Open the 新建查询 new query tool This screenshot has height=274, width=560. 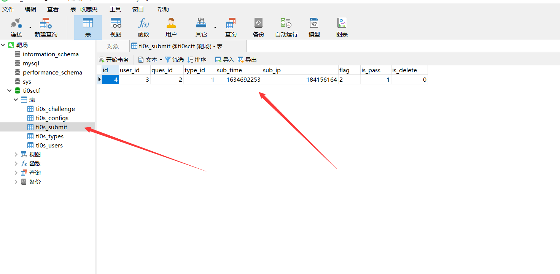(46, 27)
